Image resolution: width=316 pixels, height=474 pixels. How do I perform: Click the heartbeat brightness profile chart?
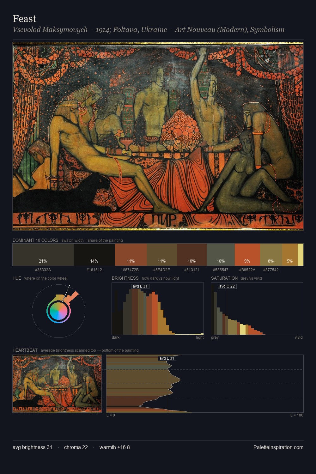pyautogui.click(x=205, y=384)
